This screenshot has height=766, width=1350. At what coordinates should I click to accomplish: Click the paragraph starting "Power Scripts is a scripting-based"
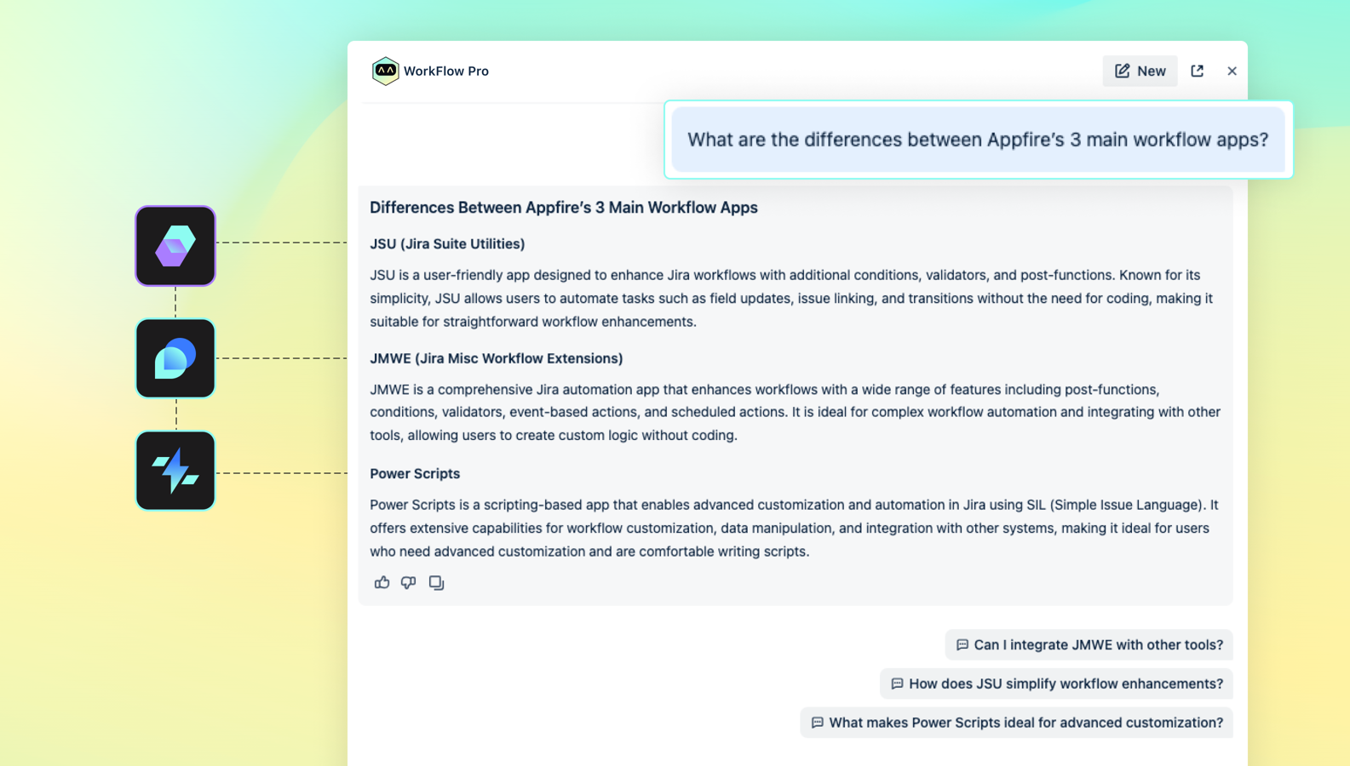coord(795,529)
